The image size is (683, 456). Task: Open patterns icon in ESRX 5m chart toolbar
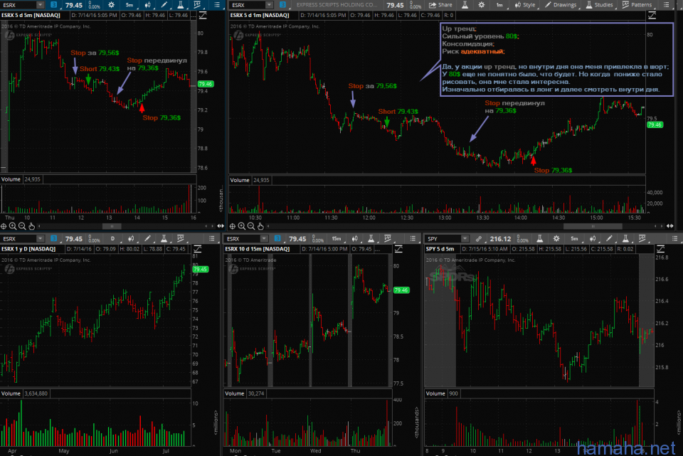coord(197,5)
